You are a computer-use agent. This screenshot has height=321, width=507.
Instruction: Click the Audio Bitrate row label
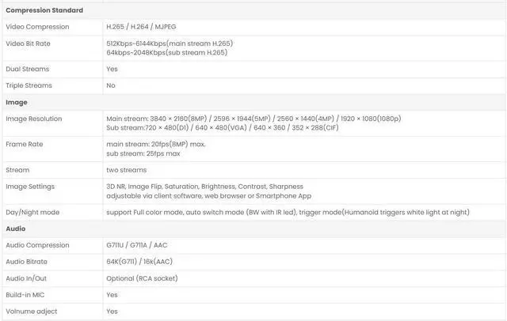click(27, 262)
